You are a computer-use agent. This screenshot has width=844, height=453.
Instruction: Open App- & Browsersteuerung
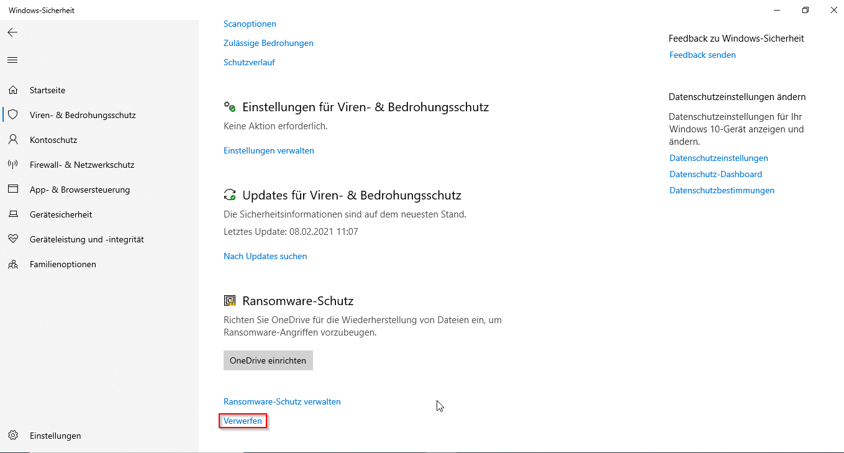(x=80, y=190)
